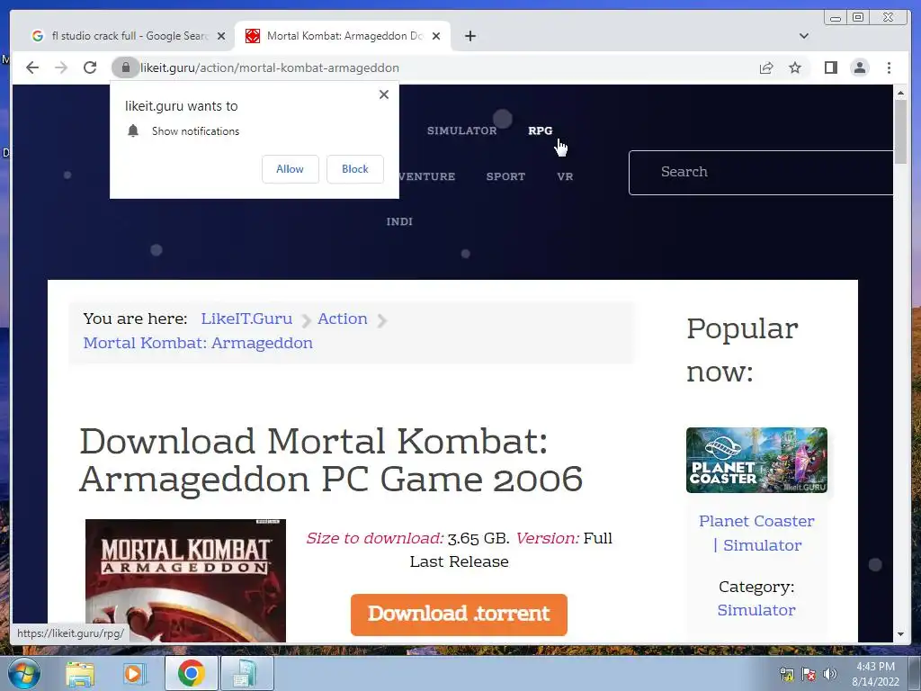
Task: Open the Planet Coaster thumbnail image
Action: click(x=756, y=460)
